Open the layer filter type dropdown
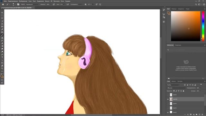 (x=173, y=85)
